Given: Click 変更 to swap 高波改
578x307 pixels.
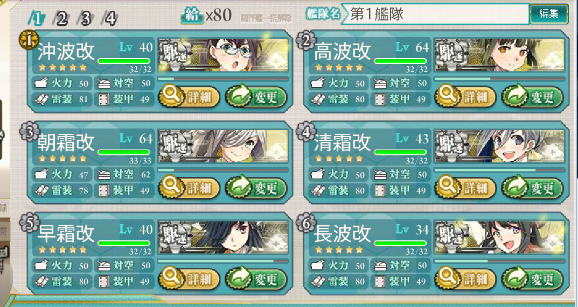Looking at the screenshot, I should [x=533, y=97].
